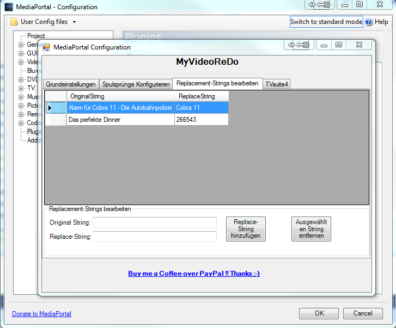This screenshot has width=396, height=328.
Task: Select the 266543 cell
Action: (202, 120)
